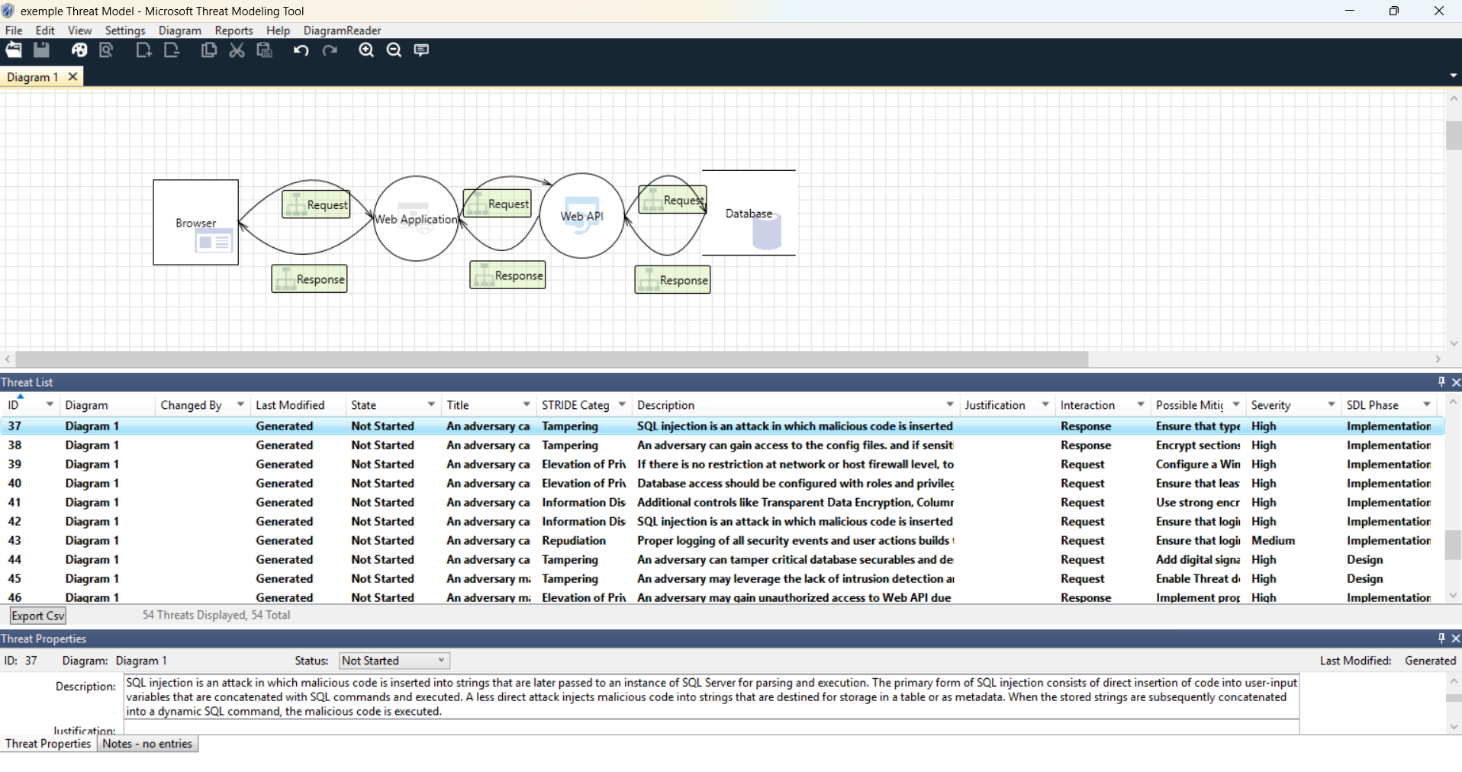
Task: Click the Undo arrow icon
Action: click(301, 50)
